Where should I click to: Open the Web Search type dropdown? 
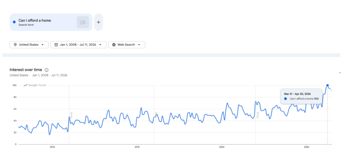127,44
